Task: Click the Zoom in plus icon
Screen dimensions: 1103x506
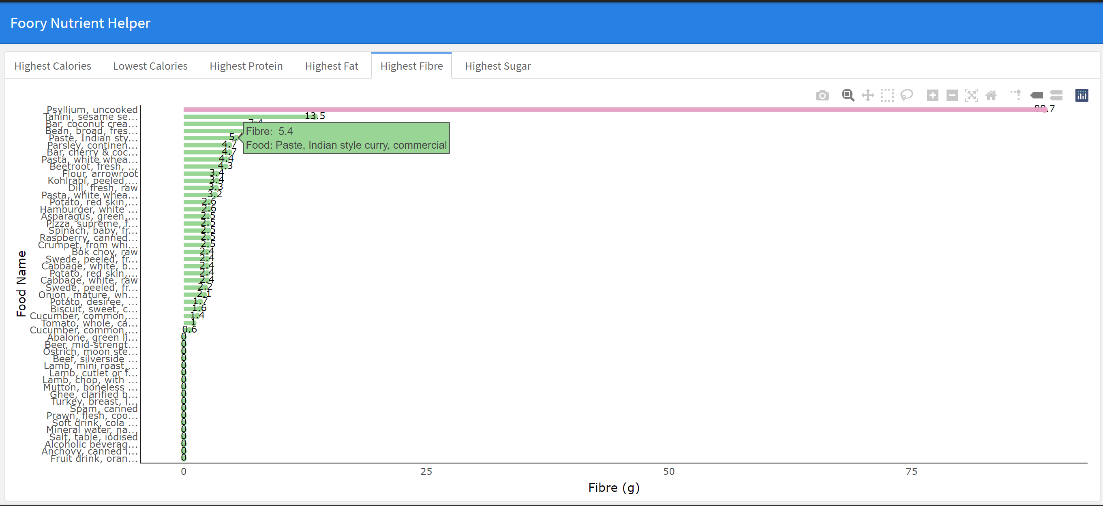Action: [x=932, y=95]
